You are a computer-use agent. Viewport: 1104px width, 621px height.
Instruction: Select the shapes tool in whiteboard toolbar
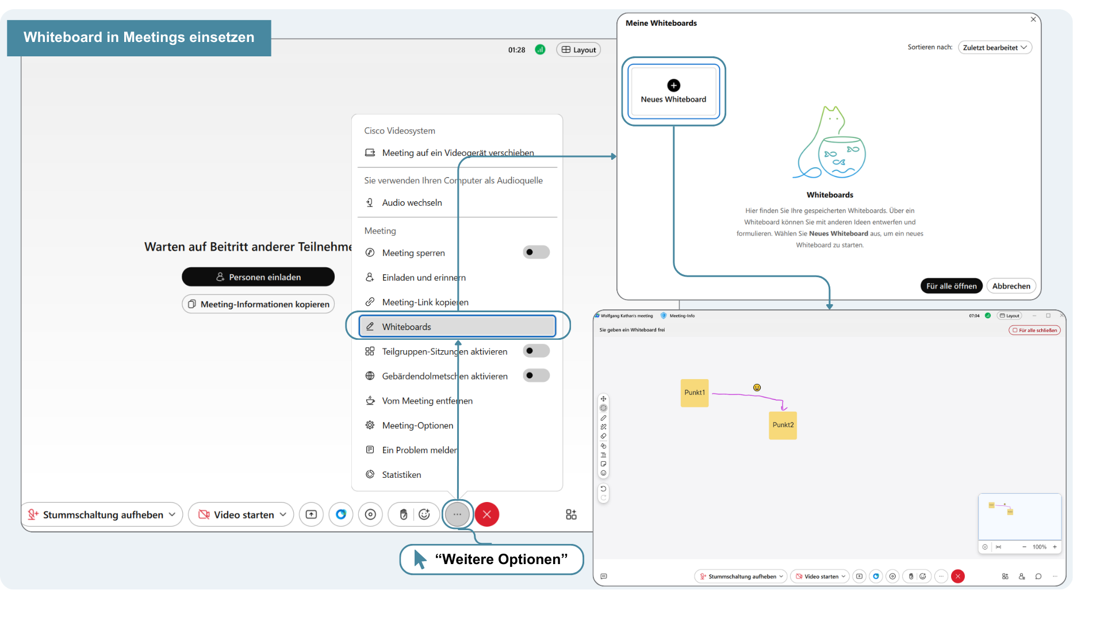(x=603, y=446)
